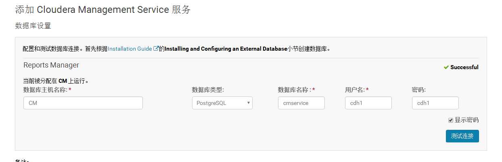Click the 用户名 label
The height and width of the screenshot is (162, 502).
click(355, 90)
